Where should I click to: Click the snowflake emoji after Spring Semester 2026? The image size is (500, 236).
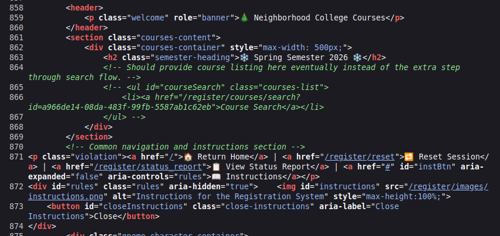357,57
